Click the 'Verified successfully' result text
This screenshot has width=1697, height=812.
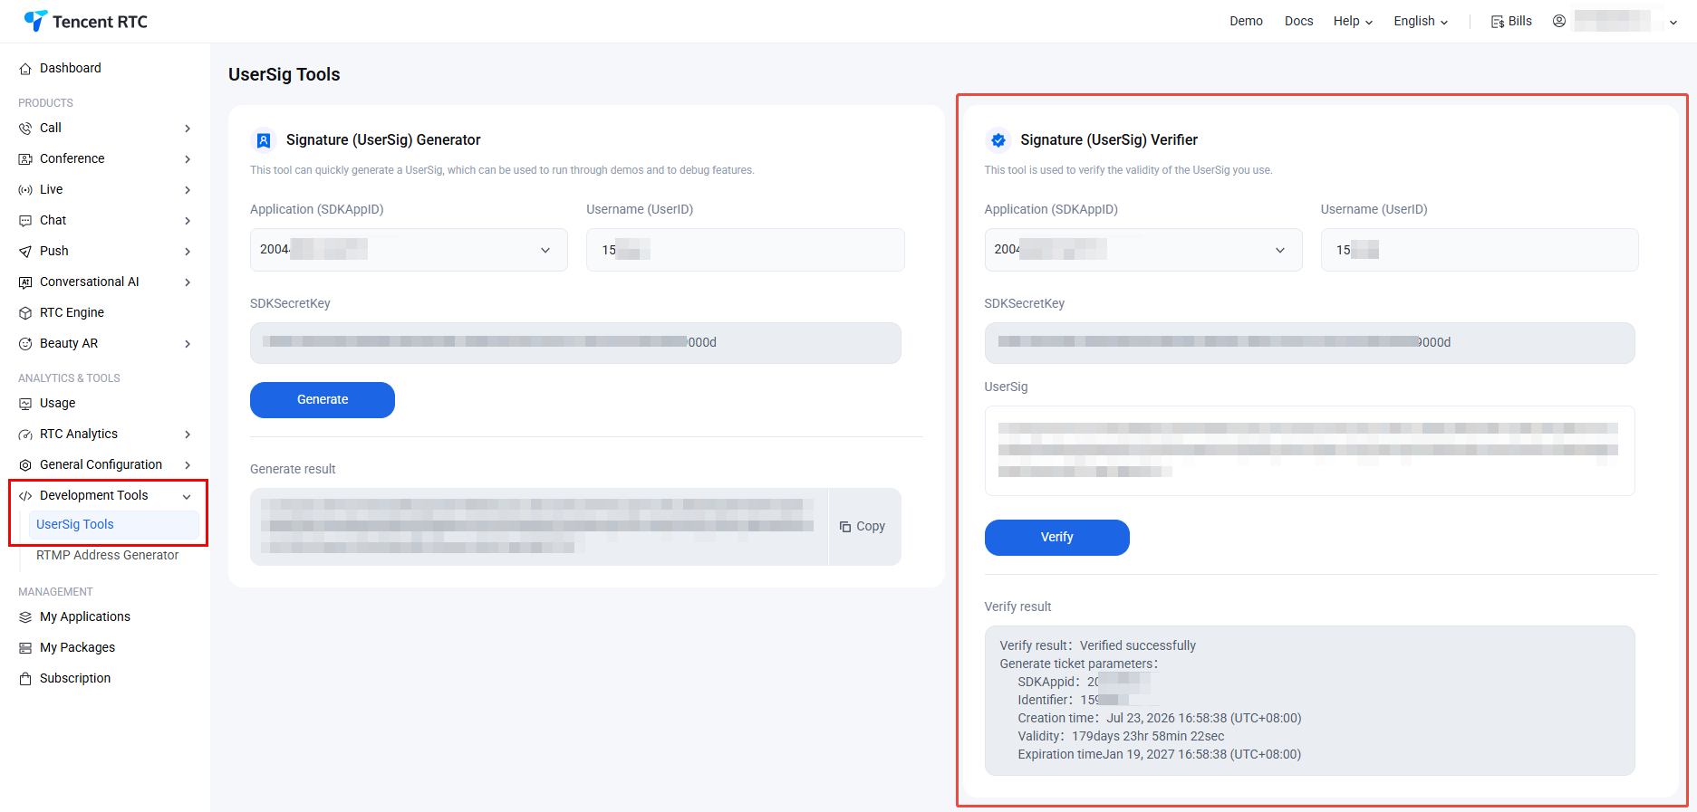click(1138, 645)
